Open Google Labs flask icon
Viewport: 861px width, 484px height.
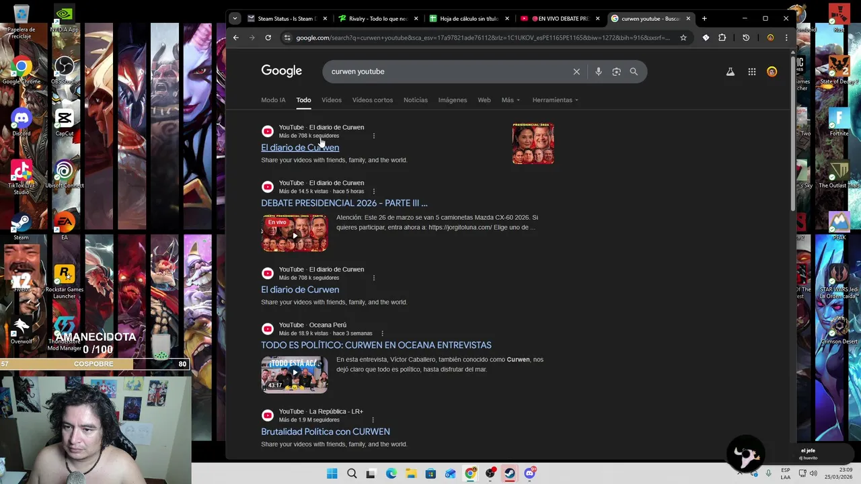(x=730, y=71)
